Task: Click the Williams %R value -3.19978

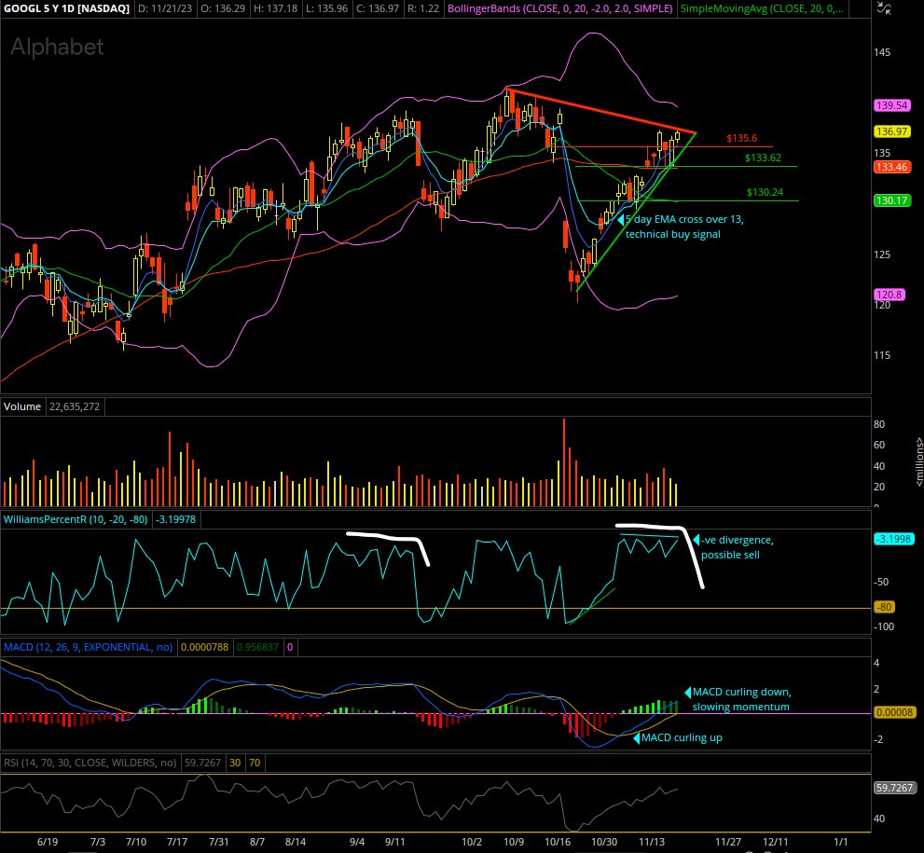Action: click(175, 519)
